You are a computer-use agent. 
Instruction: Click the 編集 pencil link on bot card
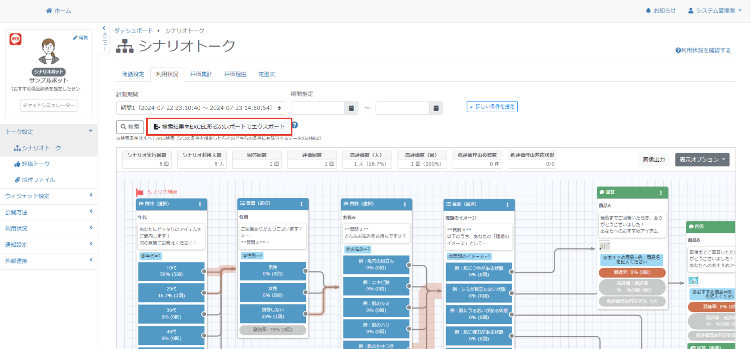[x=80, y=38]
